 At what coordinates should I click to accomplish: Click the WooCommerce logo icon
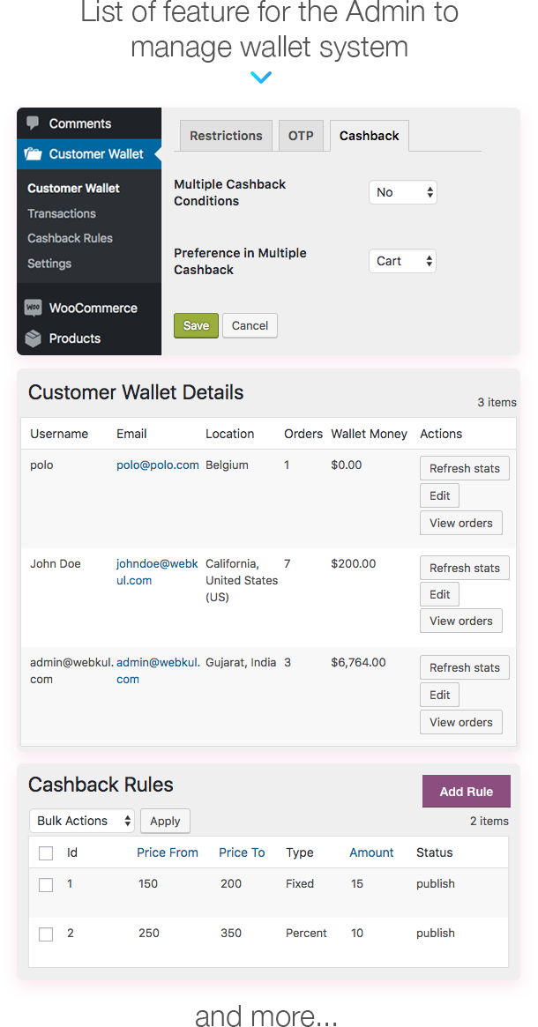(33, 308)
